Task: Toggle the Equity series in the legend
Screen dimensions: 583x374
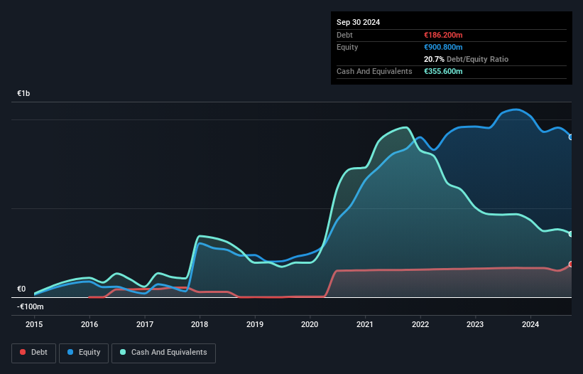Action: coord(84,353)
